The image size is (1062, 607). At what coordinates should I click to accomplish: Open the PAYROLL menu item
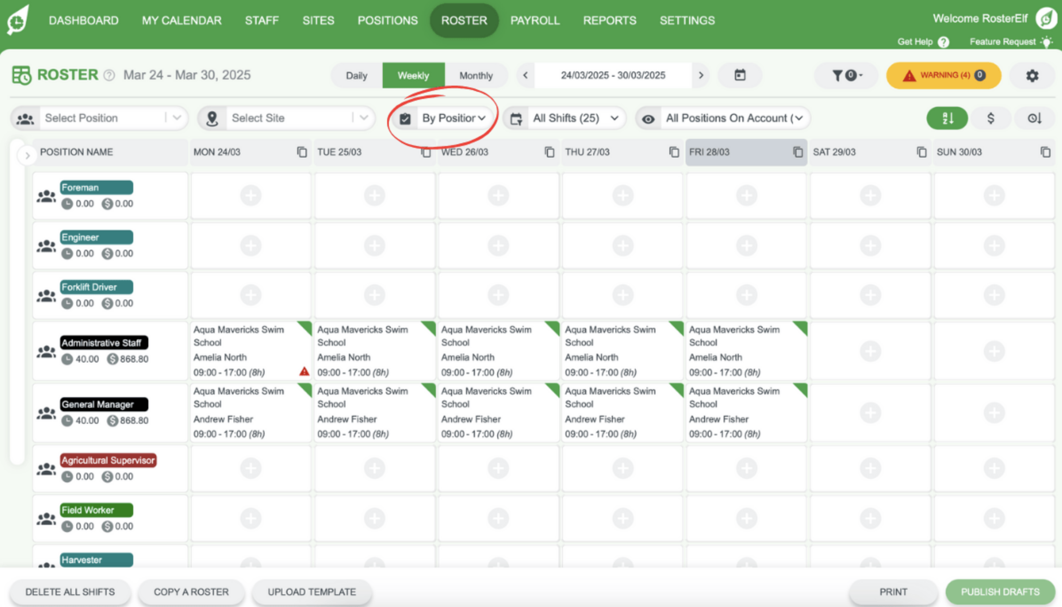pos(535,20)
